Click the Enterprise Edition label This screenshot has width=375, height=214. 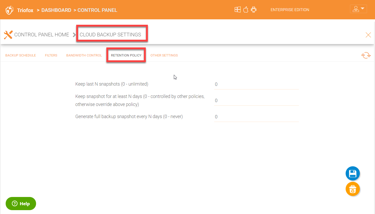pyautogui.click(x=290, y=10)
